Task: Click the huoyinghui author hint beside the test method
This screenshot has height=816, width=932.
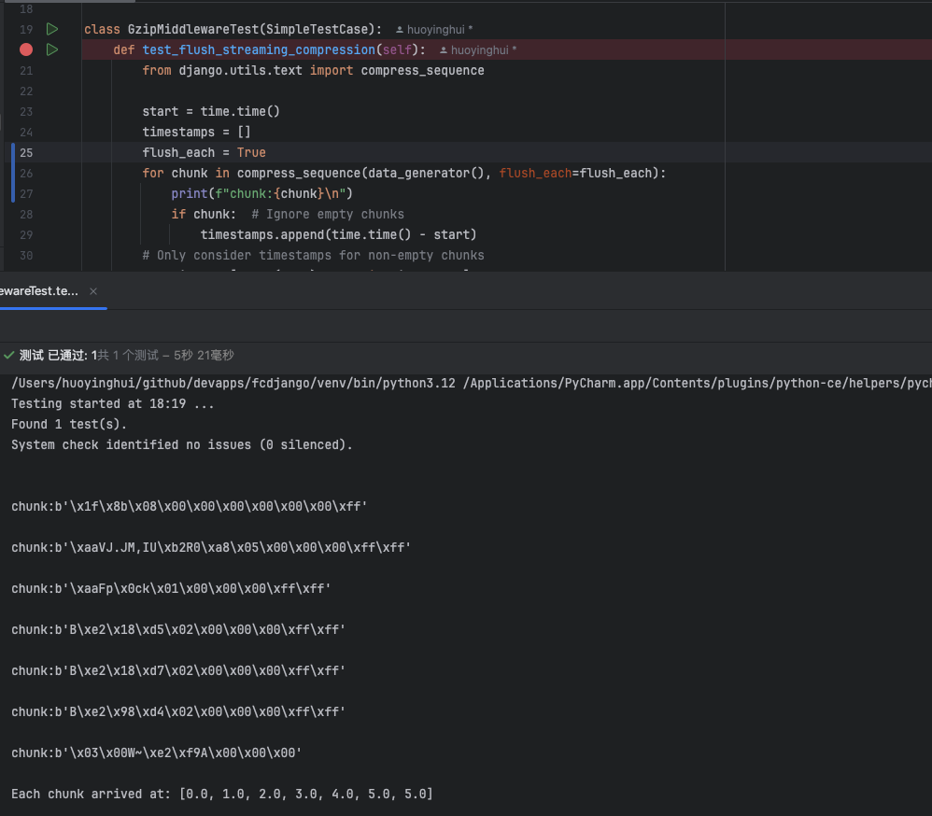Action: tap(478, 50)
